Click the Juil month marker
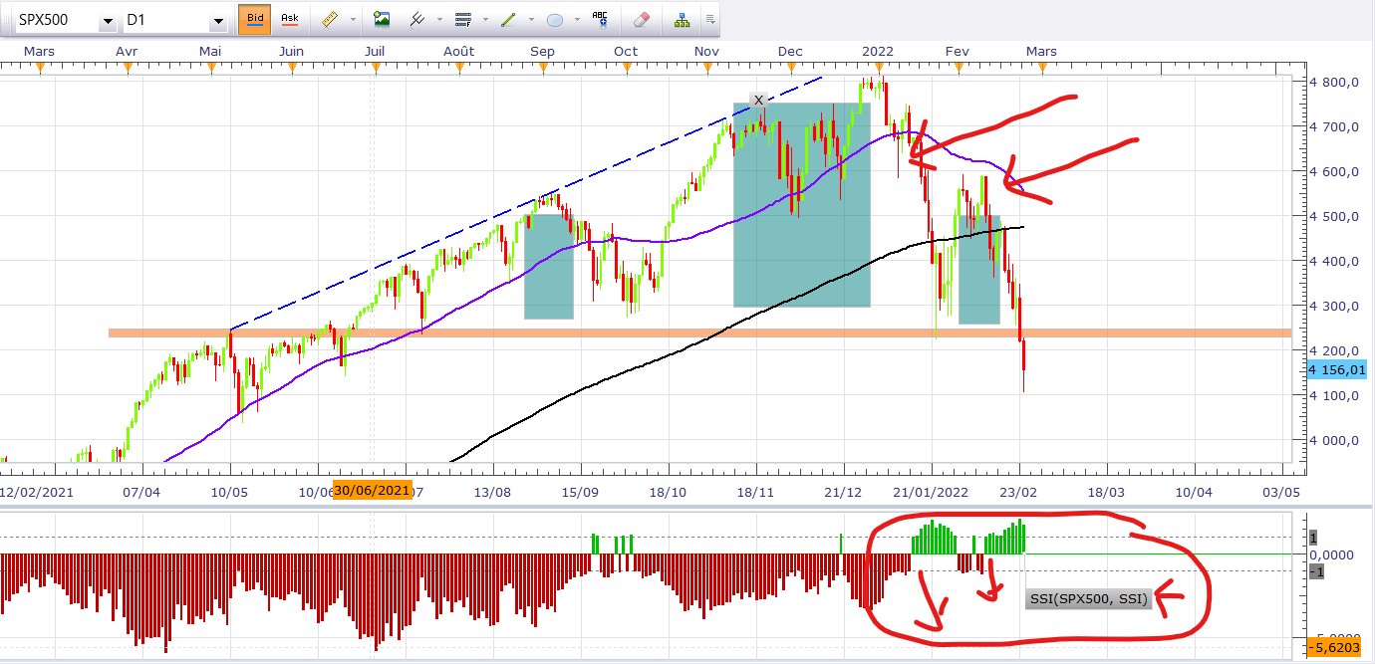The image size is (1375, 664). [375, 51]
